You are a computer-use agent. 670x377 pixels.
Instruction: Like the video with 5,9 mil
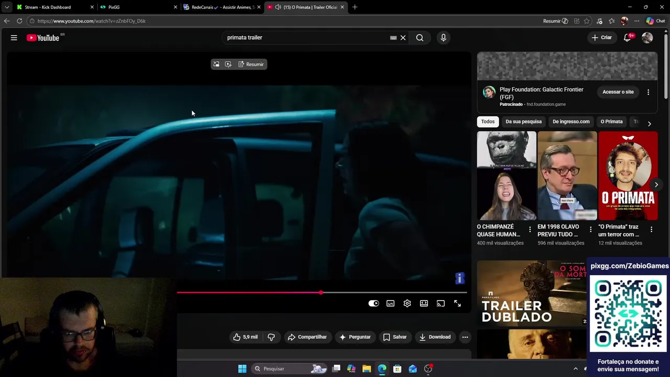(245, 337)
